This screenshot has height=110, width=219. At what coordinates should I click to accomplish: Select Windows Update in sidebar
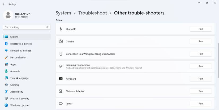click(19, 105)
